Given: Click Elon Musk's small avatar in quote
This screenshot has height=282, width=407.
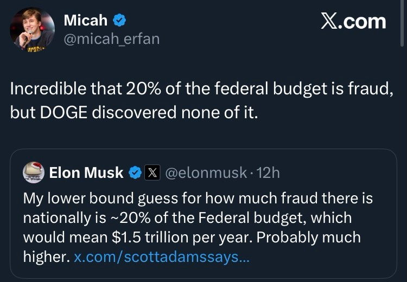Looking at the screenshot, I should tap(34, 172).
